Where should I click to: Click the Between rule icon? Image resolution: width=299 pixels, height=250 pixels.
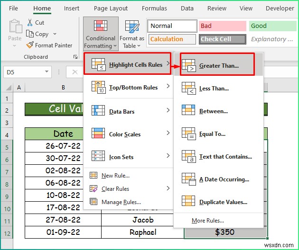click(x=188, y=110)
